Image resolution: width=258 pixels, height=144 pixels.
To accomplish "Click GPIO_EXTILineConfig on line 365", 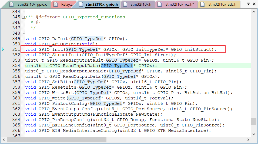I will (x=64, y=125).
